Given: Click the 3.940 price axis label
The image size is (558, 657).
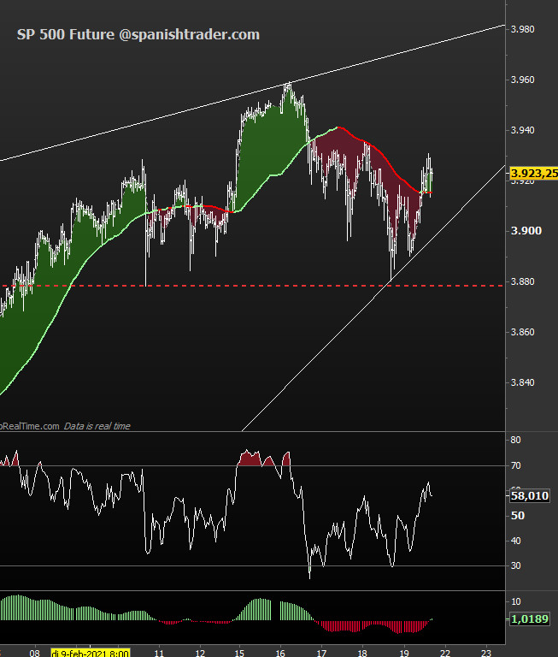Looking at the screenshot, I should coord(522,130).
